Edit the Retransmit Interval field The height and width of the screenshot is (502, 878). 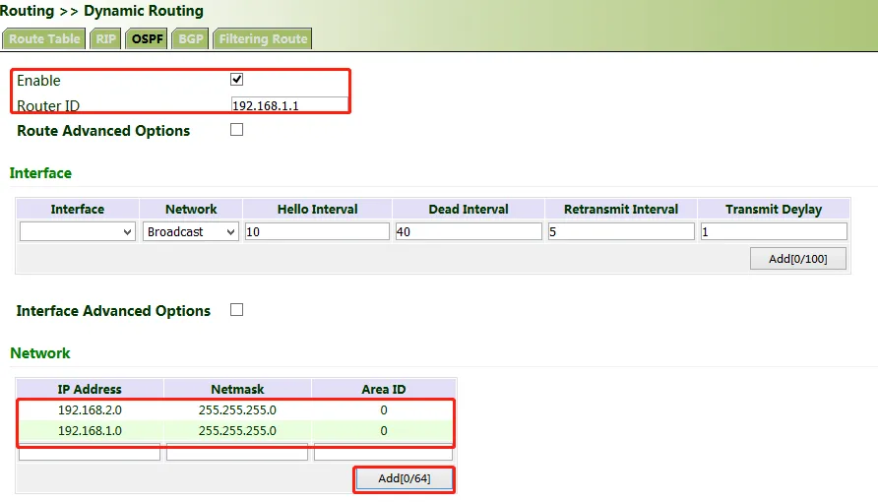621,231
